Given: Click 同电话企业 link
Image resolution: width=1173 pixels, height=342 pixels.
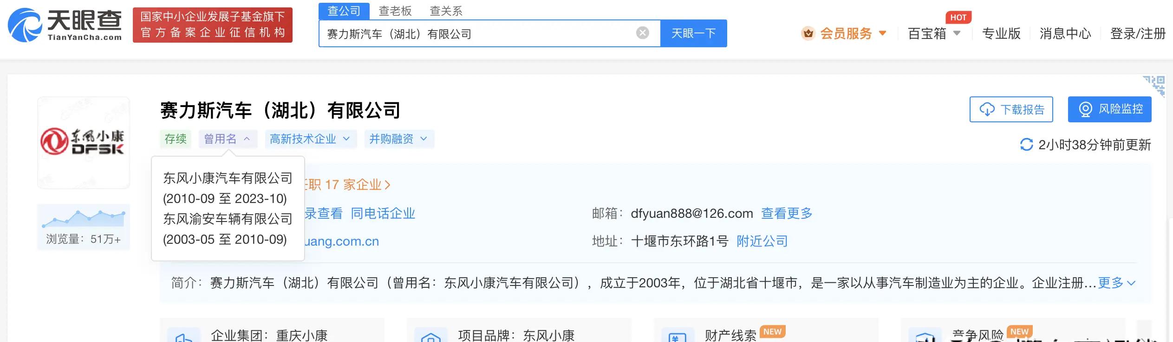Looking at the screenshot, I should pos(383,214).
